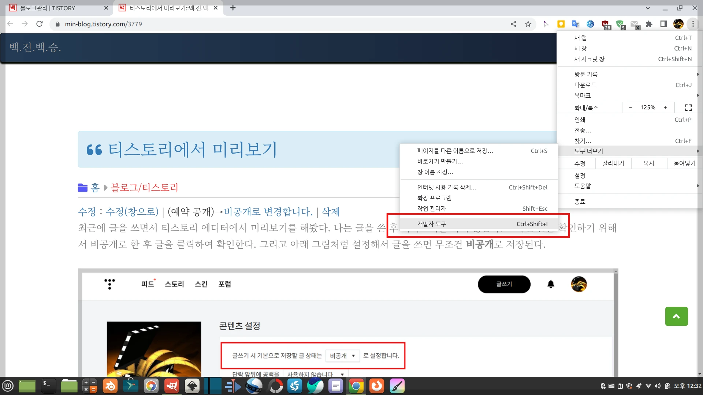This screenshot has height=395, width=703.
Task: Launch Inkscape from the taskbar
Action: [x=192, y=385]
